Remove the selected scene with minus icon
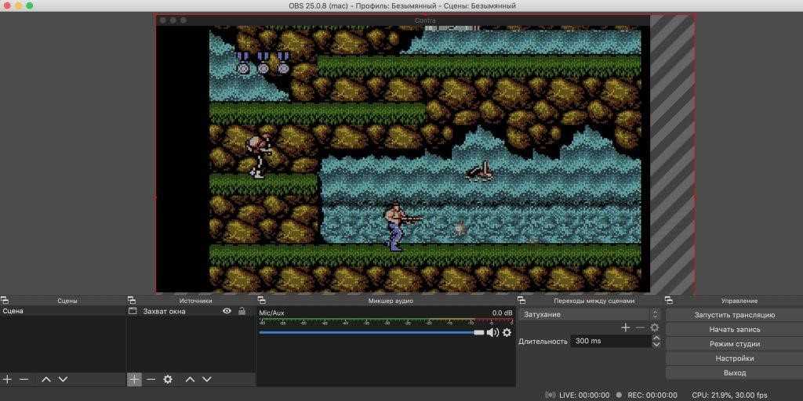Screen dimensions: 803x401 (24, 379)
